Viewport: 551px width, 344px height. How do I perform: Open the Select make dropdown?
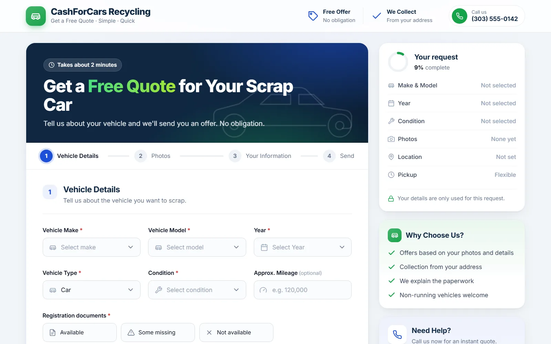pos(92,247)
